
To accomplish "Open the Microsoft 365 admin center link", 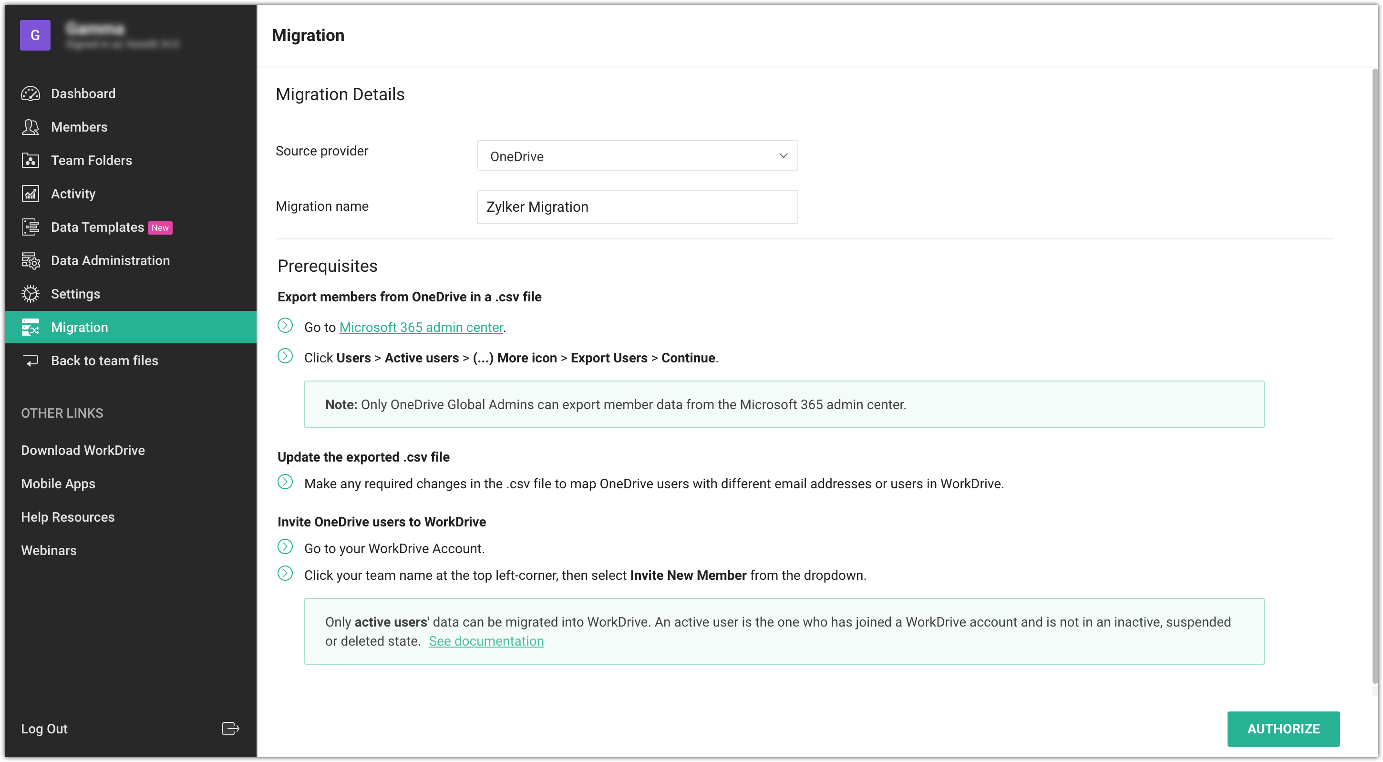I will coord(421,327).
